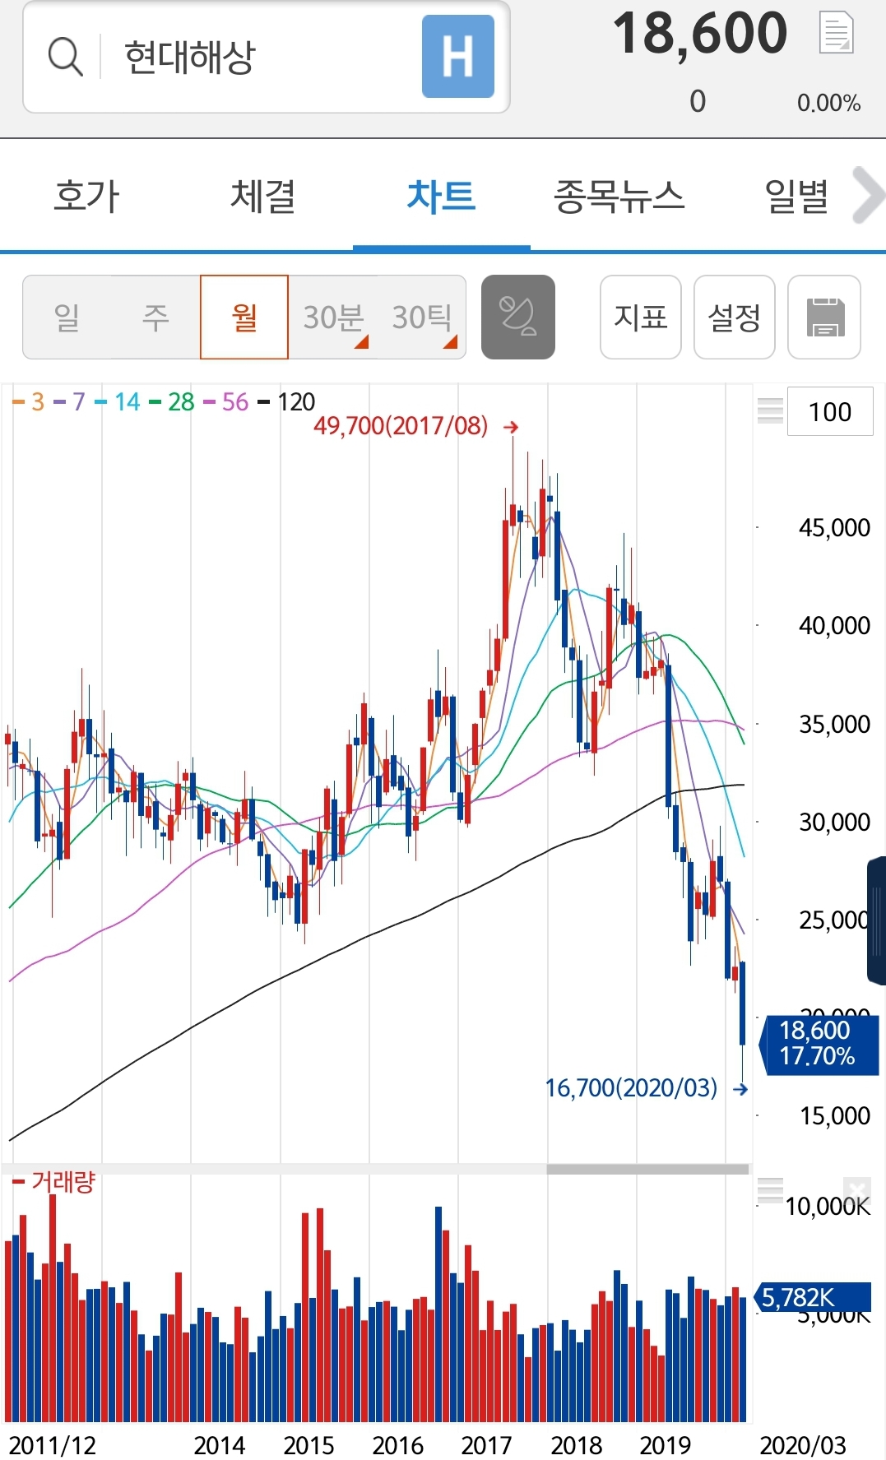Switch to the 호가 tab
Viewport: 886px width, 1460px height.
coord(87,197)
